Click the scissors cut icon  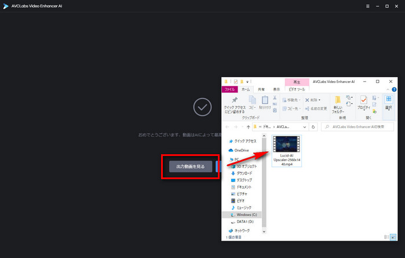(x=275, y=98)
